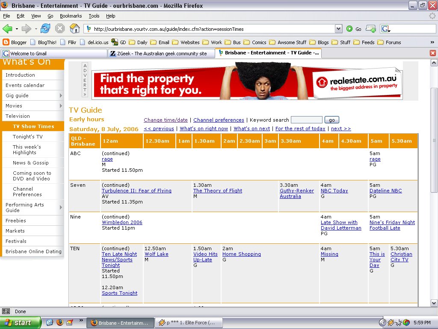438x329 pixels.
Task: Launch Firefox from the Quick Launch bar
Action: pos(60,322)
